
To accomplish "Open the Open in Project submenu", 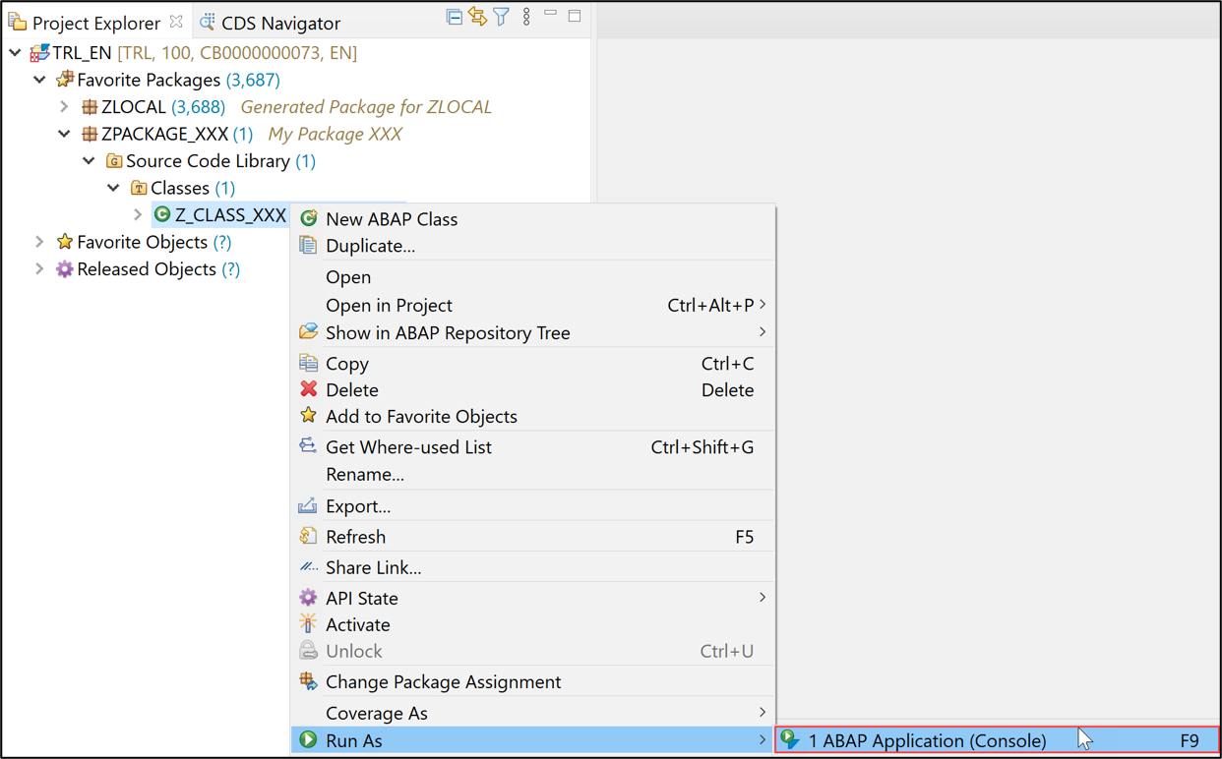I will tap(533, 305).
